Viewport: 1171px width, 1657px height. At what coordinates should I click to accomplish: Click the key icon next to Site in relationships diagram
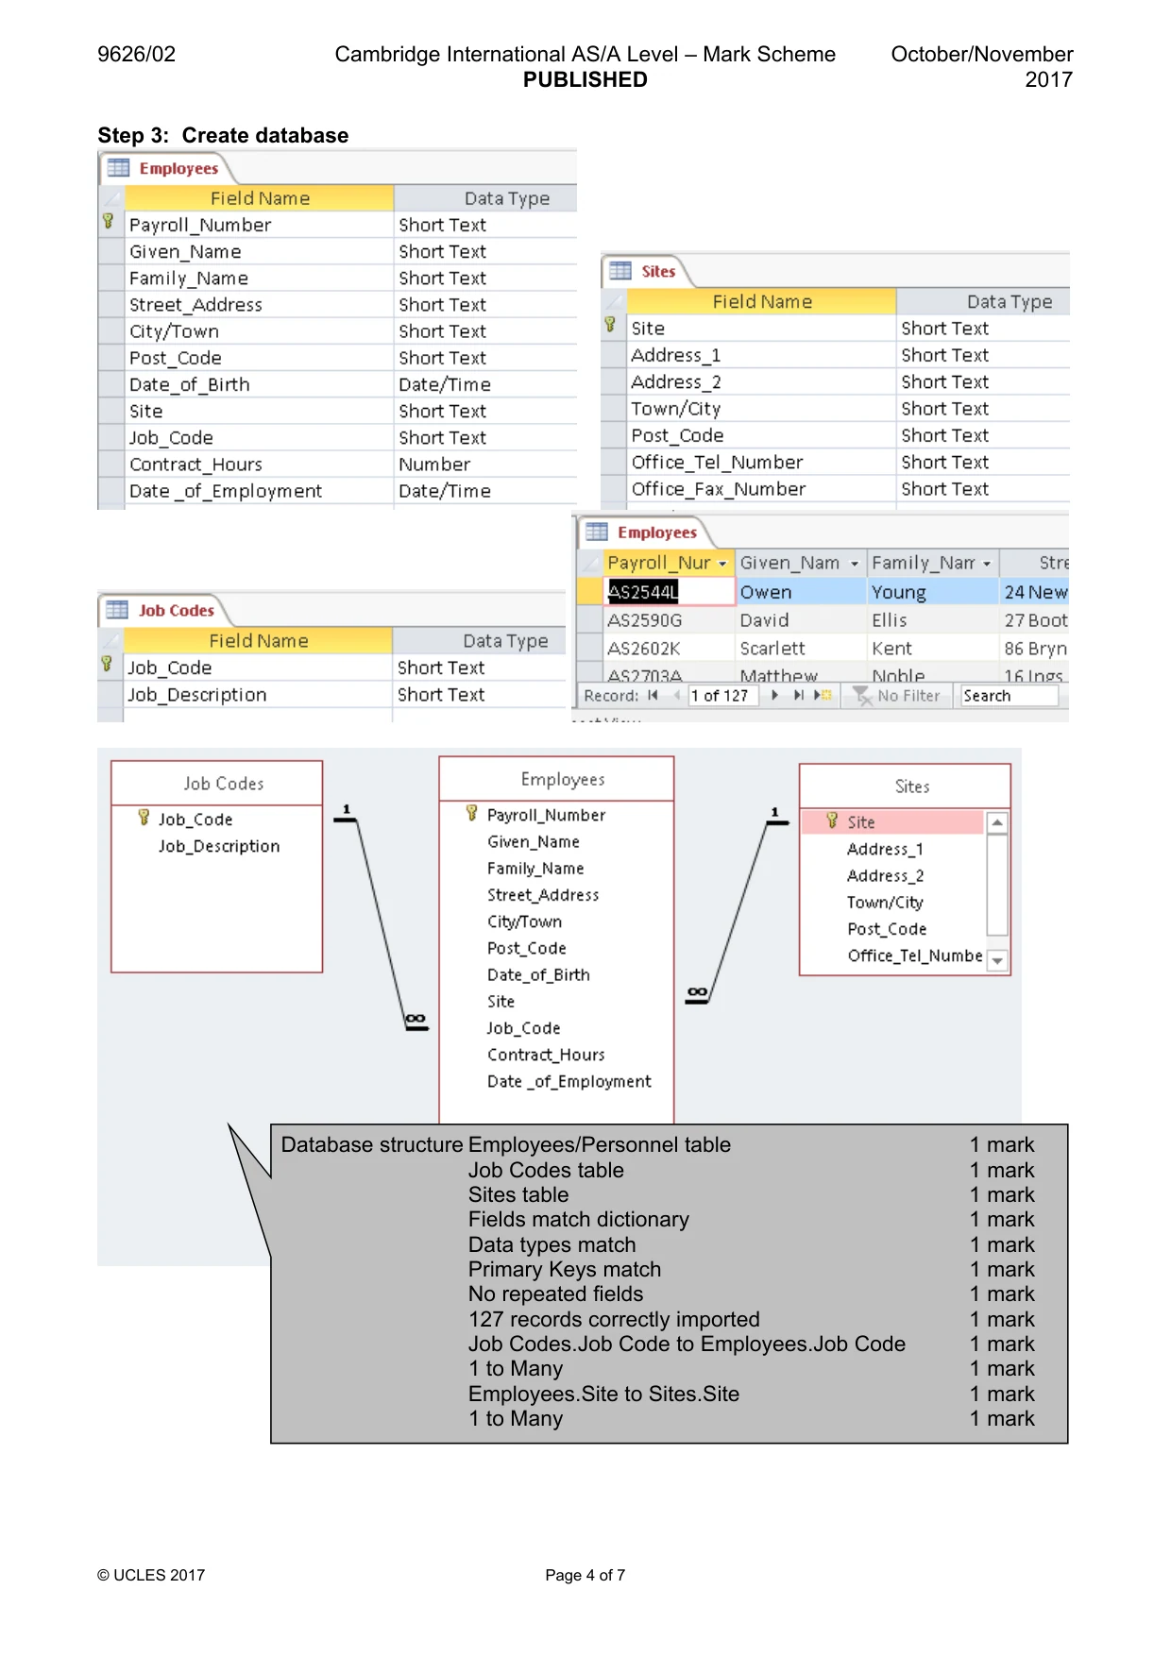(832, 820)
